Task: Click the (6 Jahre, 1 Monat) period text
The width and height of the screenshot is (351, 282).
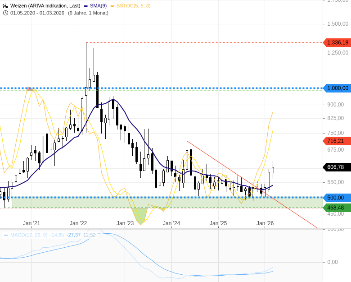Action: tap(88, 13)
